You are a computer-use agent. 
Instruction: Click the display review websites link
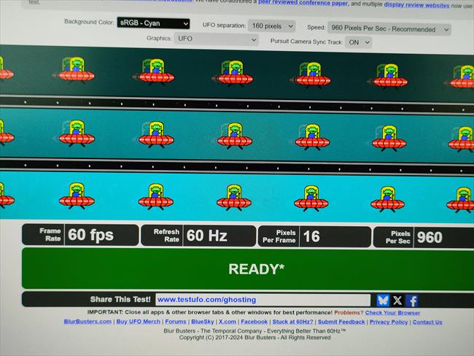[416, 5]
